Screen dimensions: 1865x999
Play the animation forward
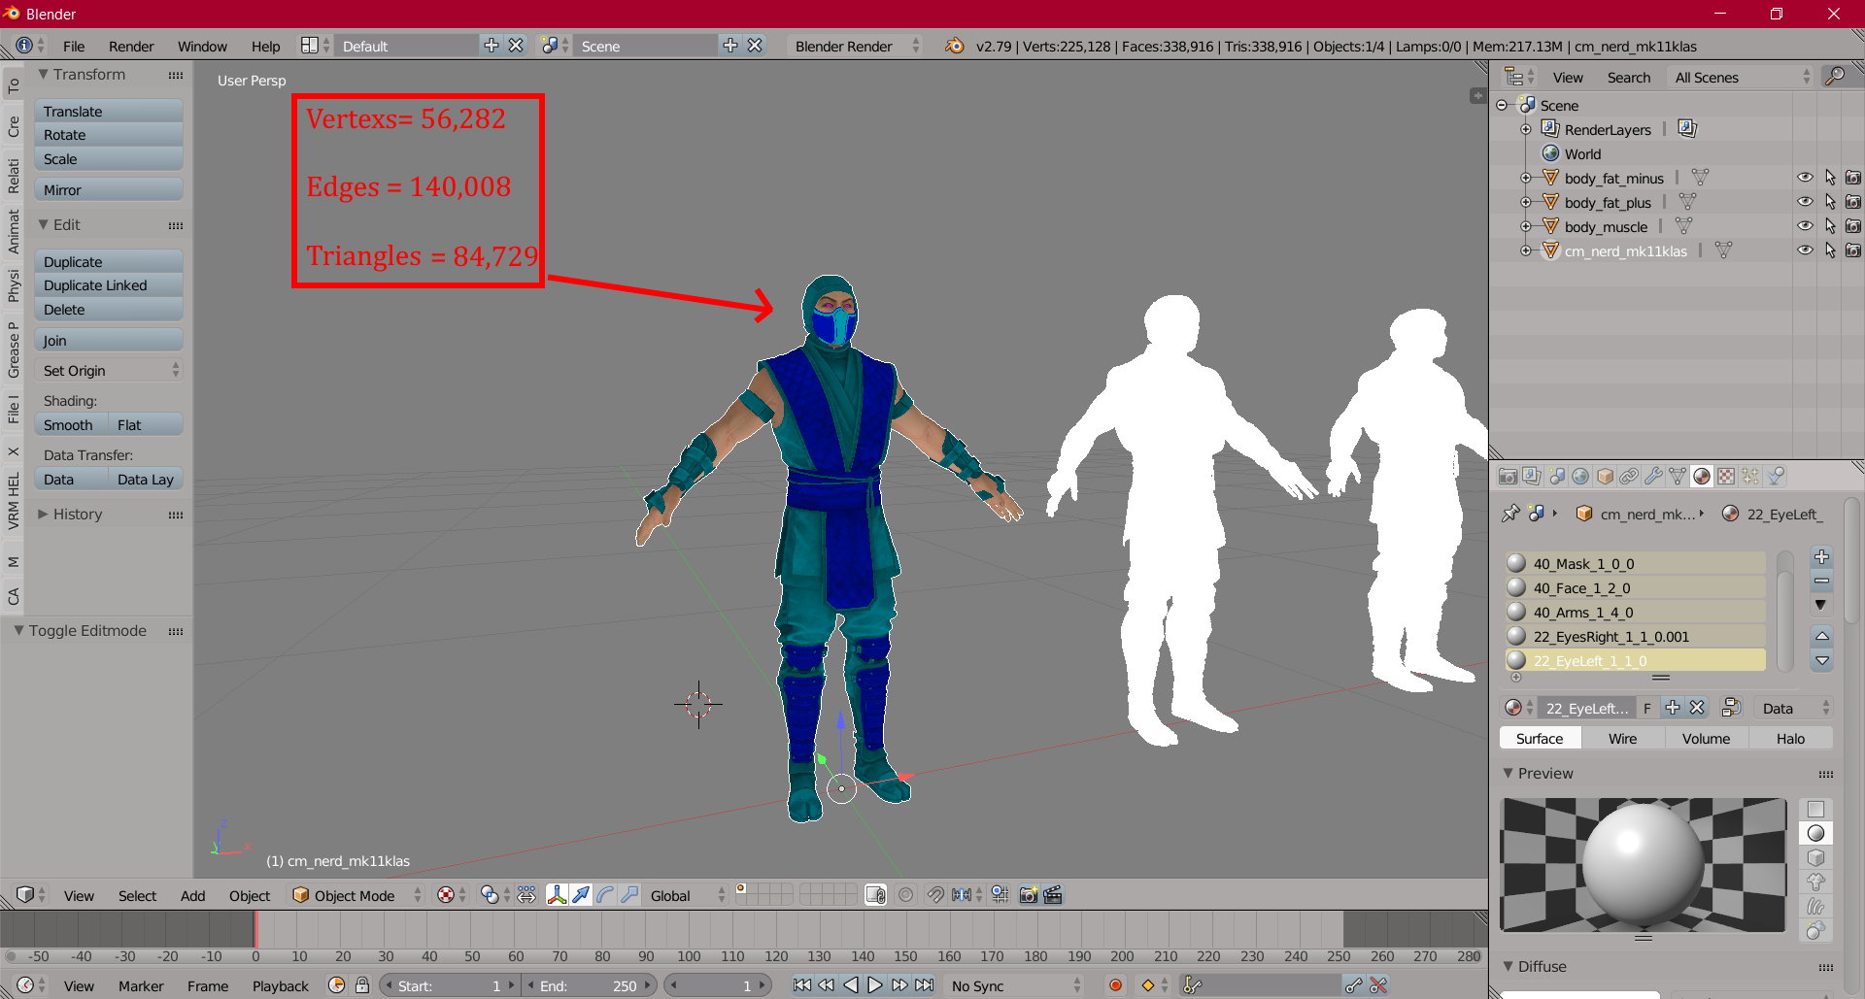[875, 985]
